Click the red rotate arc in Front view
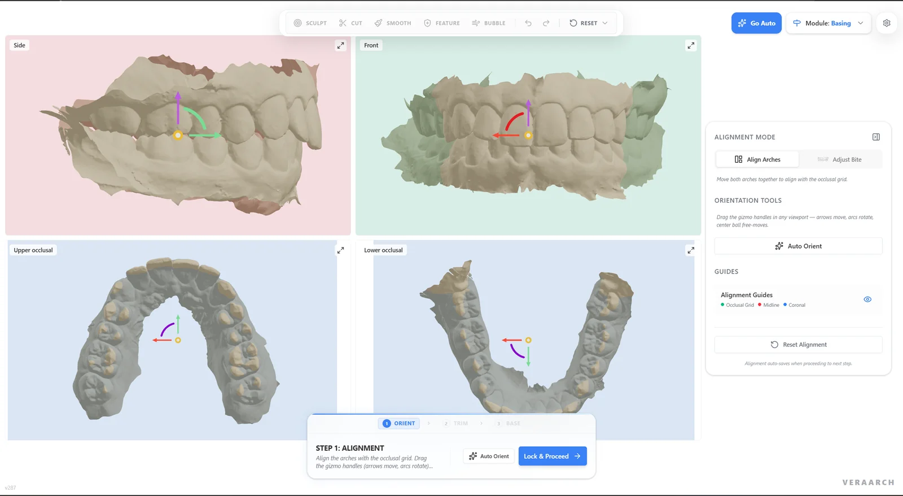This screenshot has height=496, width=903. pyautogui.click(x=514, y=120)
